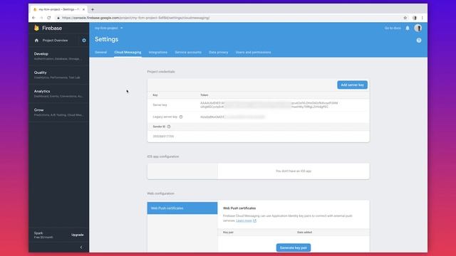Reload the page with the refresh icon
456x256 pixels.
pos(49,18)
